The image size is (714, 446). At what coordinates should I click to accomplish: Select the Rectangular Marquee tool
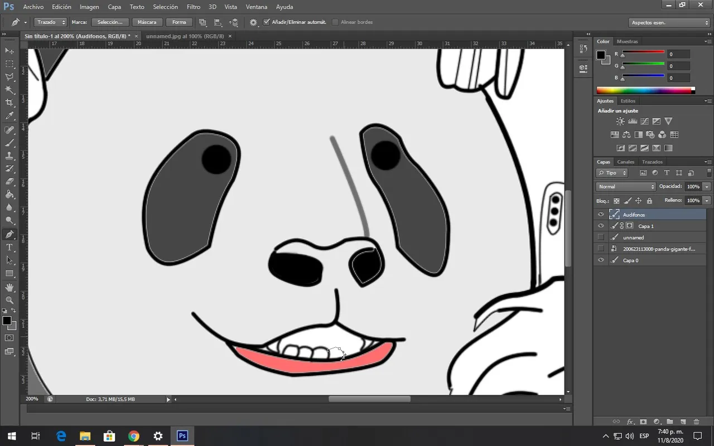point(9,64)
